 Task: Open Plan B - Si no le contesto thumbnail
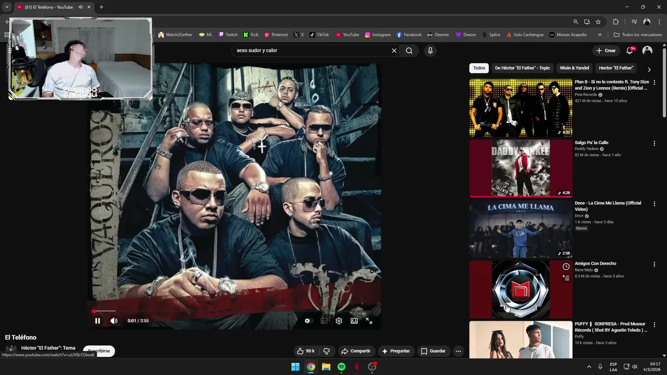(x=521, y=108)
